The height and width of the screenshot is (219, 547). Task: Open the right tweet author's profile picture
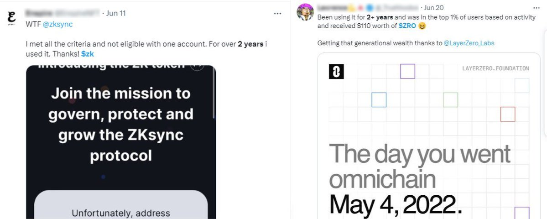tap(304, 12)
